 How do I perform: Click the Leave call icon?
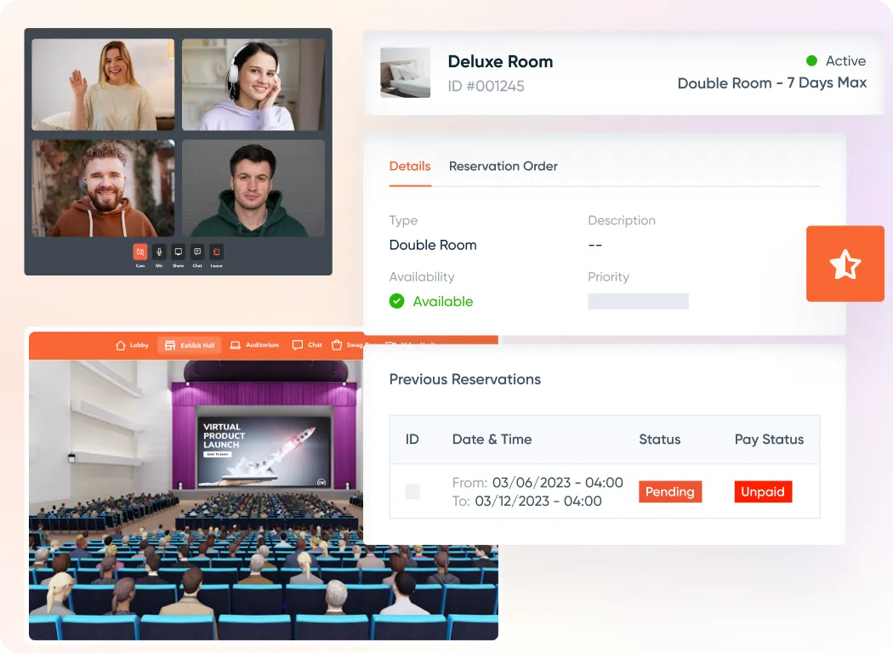click(x=217, y=252)
